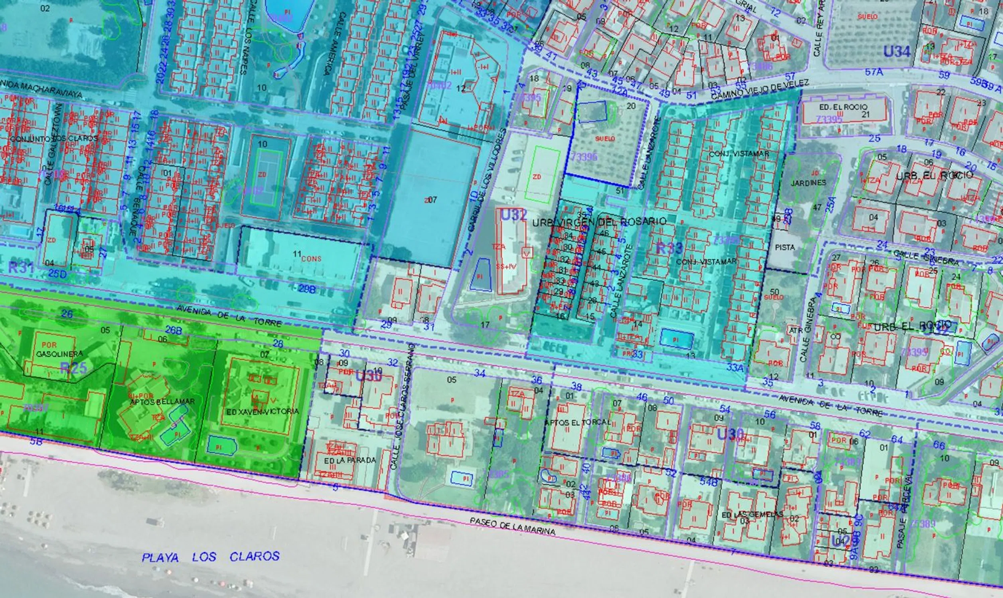This screenshot has width=1003, height=598.
Task: Click the PASEO DE LA MARINA street label
Action: coord(512,526)
